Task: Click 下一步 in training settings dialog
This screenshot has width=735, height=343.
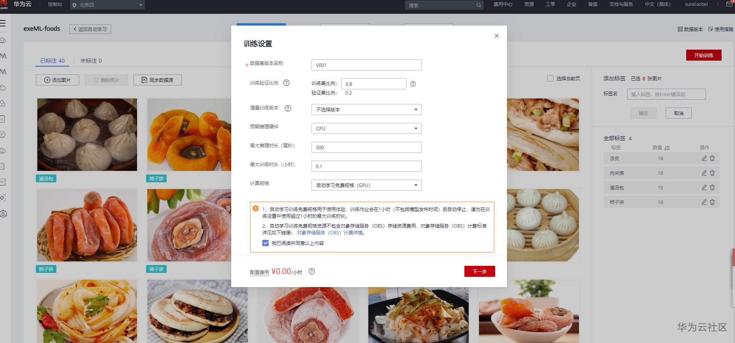Action: [480, 271]
